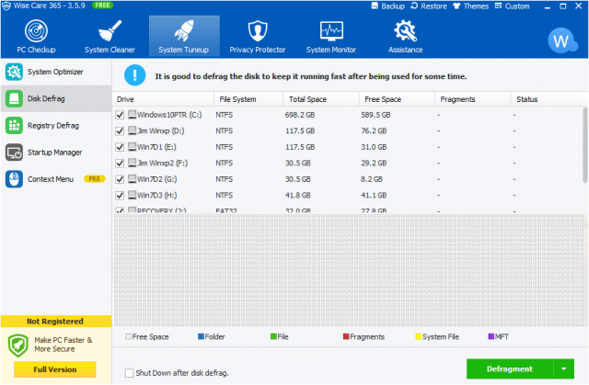Sort by the Fragments column header
Image resolution: width=589 pixels, height=385 pixels.
click(472, 99)
